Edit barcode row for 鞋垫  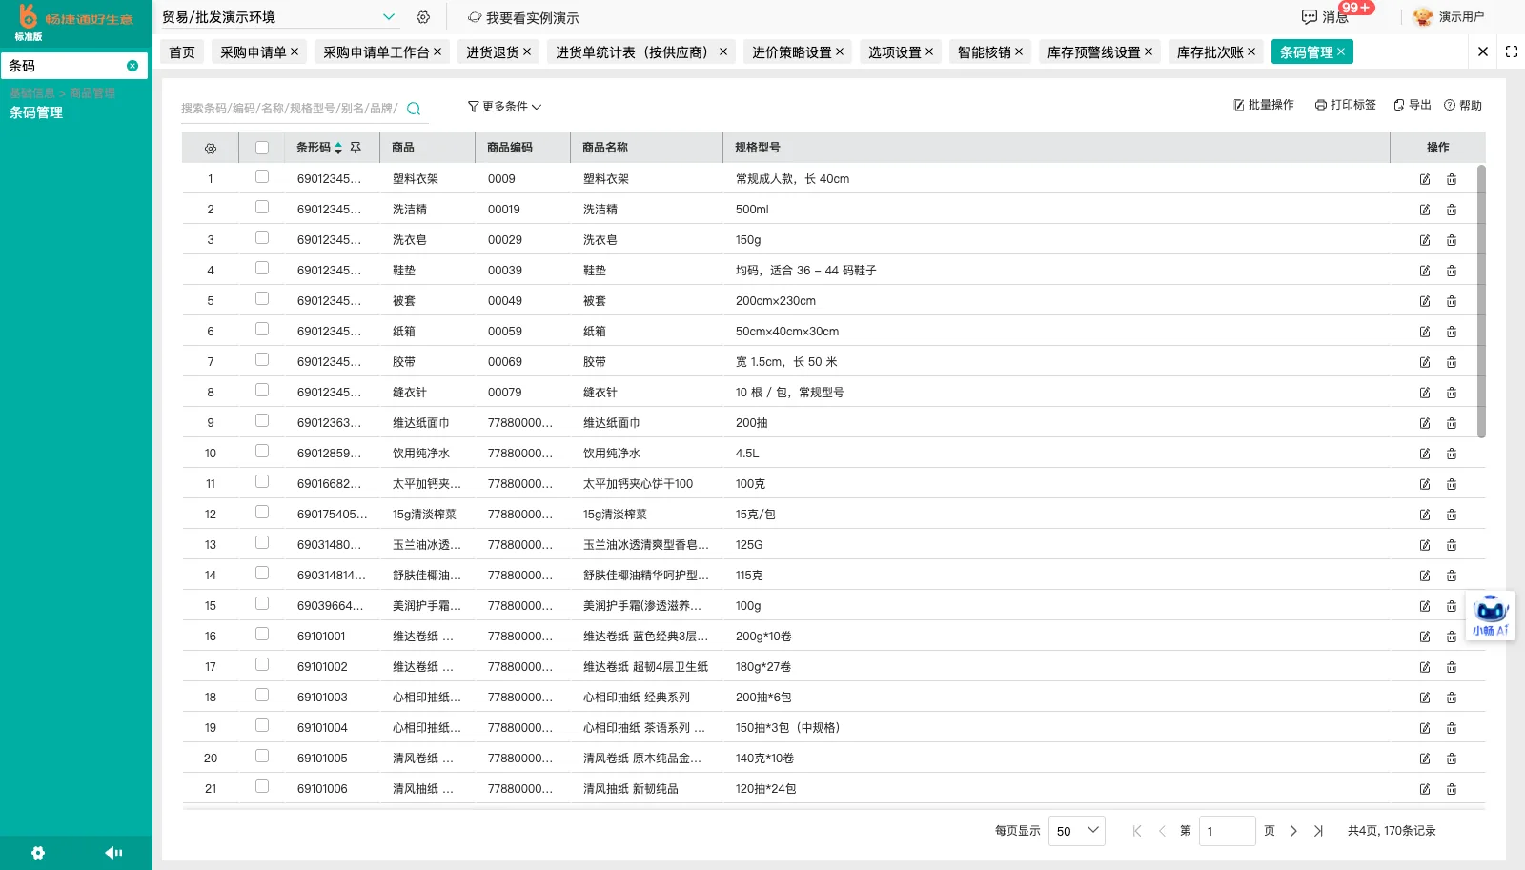(x=1425, y=271)
